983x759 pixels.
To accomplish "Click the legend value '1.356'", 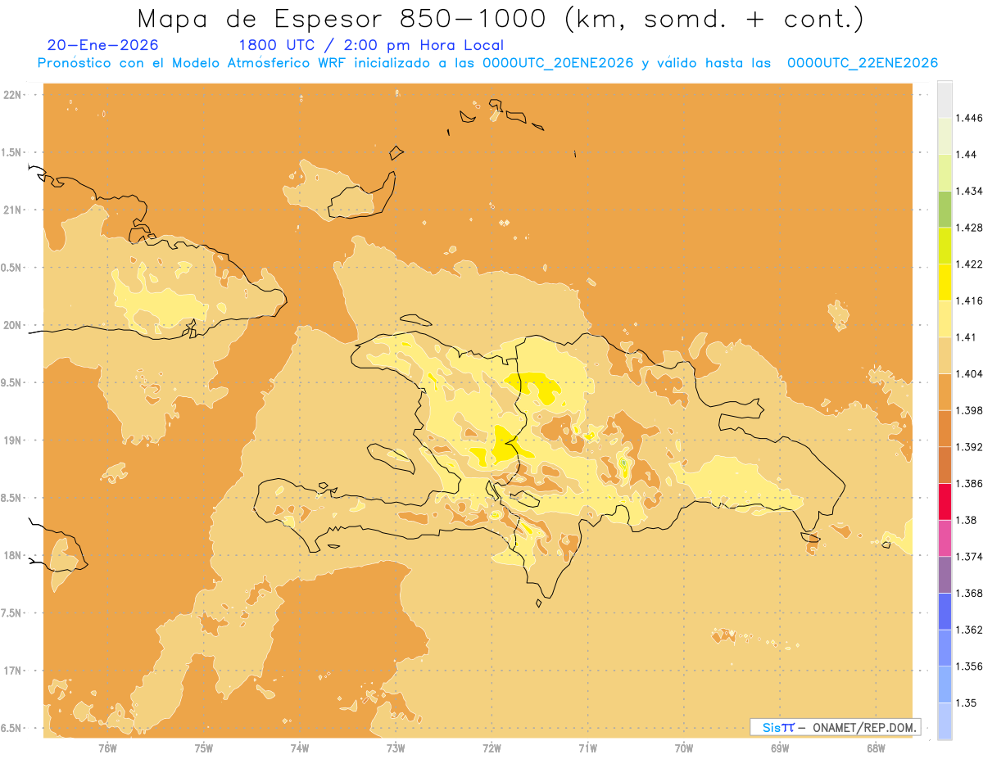I will click(969, 666).
